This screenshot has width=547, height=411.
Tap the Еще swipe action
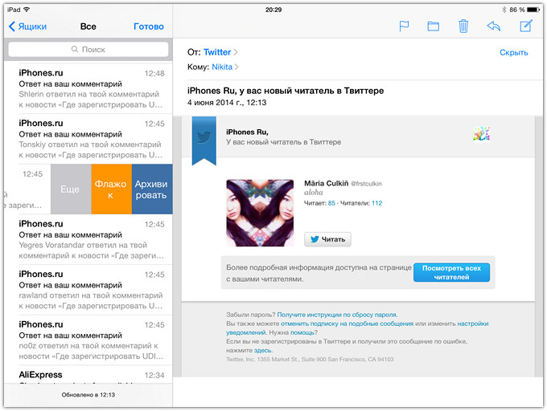click(71, 189)
